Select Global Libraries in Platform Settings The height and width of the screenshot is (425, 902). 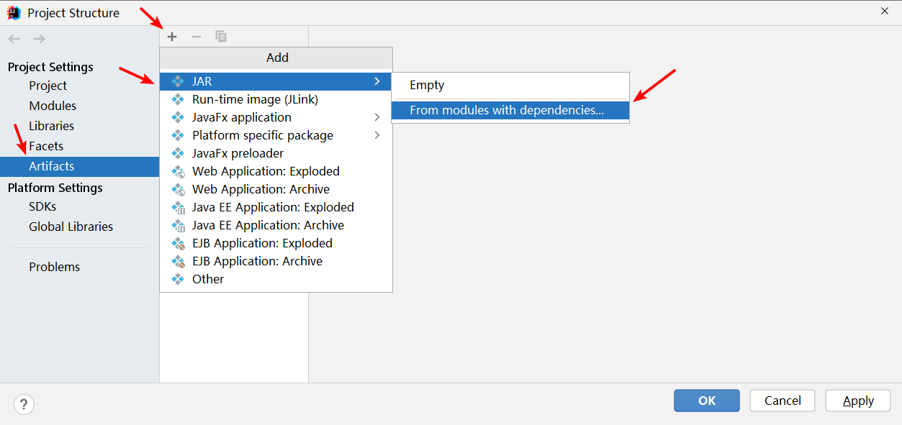pos(71,227)
